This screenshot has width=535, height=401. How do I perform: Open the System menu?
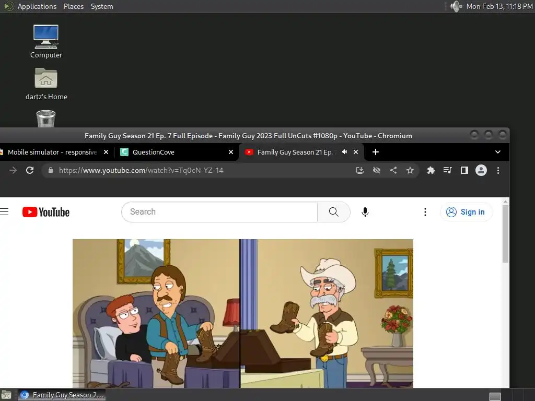[102, 6]
